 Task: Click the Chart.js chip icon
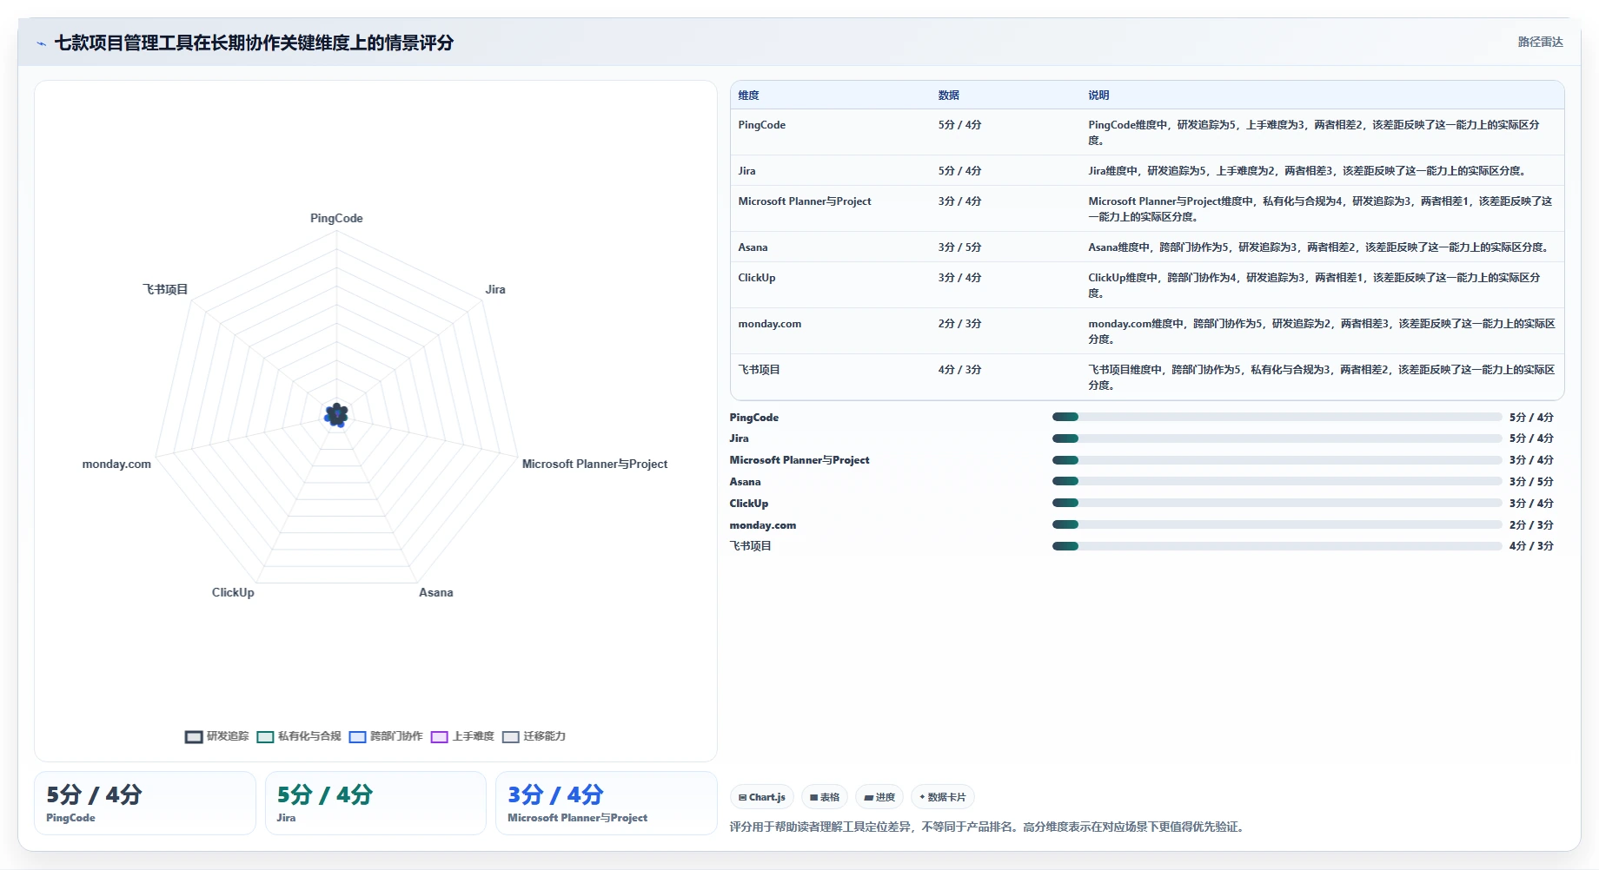pyautogui.click(x=743, y=797)
